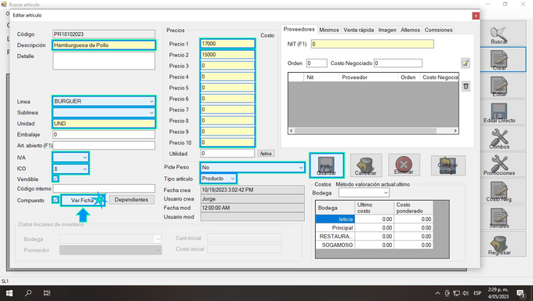Screen dimensions: 533x301
Task: Click the Unidad UND field
Action: [103, 124]
